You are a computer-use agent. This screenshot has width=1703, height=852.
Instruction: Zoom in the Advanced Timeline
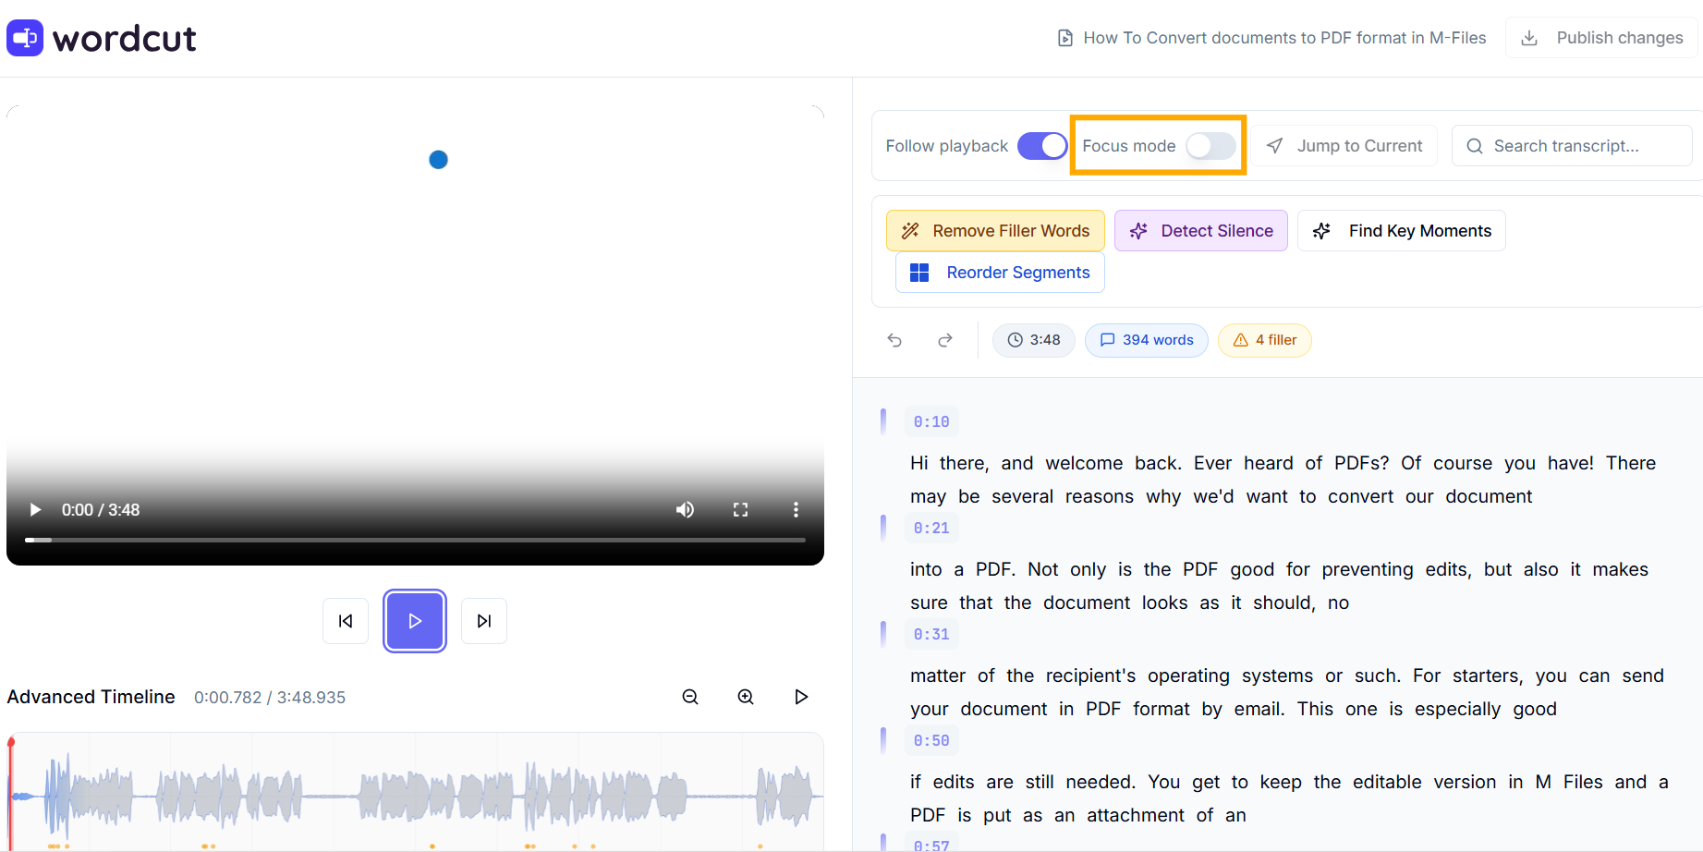pyautogui.click(x=746, y=697)
